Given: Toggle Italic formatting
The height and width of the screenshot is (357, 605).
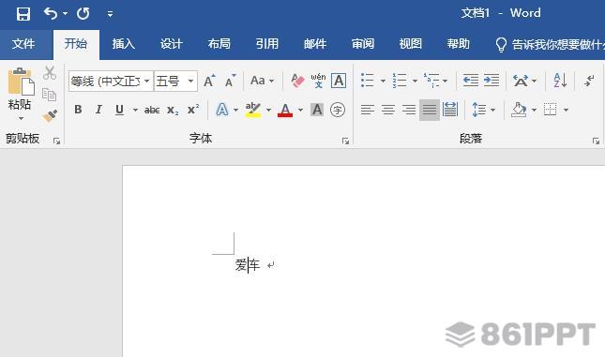Looking at the screenshot, I should point(98,110).
